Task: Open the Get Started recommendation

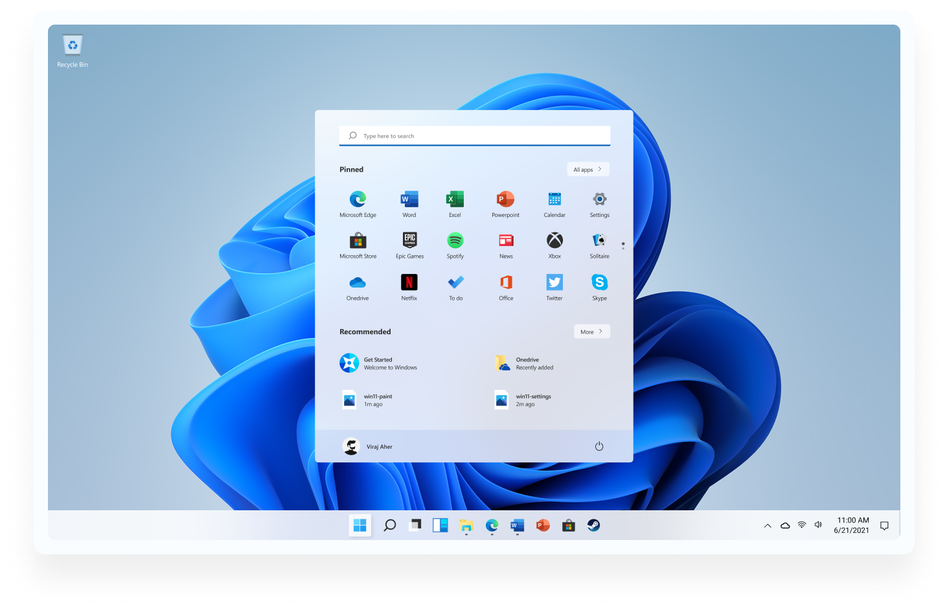Action: click(x=379, y=363)
